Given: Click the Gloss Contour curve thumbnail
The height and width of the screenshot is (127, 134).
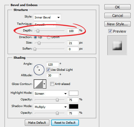Looking at the screenshot, I should (x=38, y=84).
